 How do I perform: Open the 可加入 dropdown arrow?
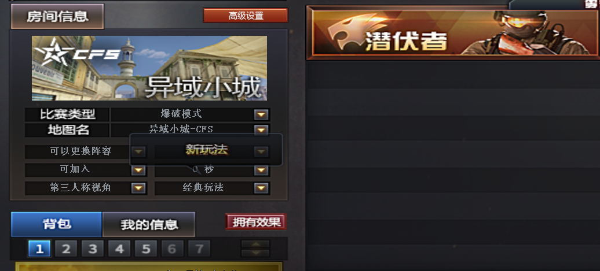point(138,170)
